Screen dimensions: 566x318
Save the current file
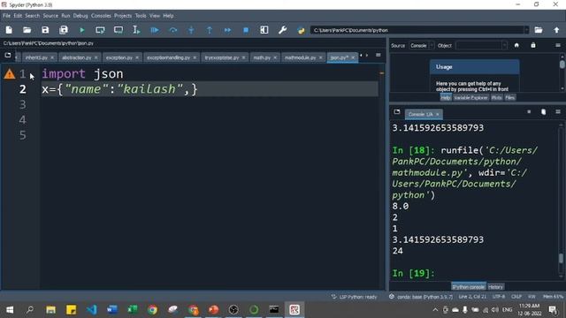45,30
